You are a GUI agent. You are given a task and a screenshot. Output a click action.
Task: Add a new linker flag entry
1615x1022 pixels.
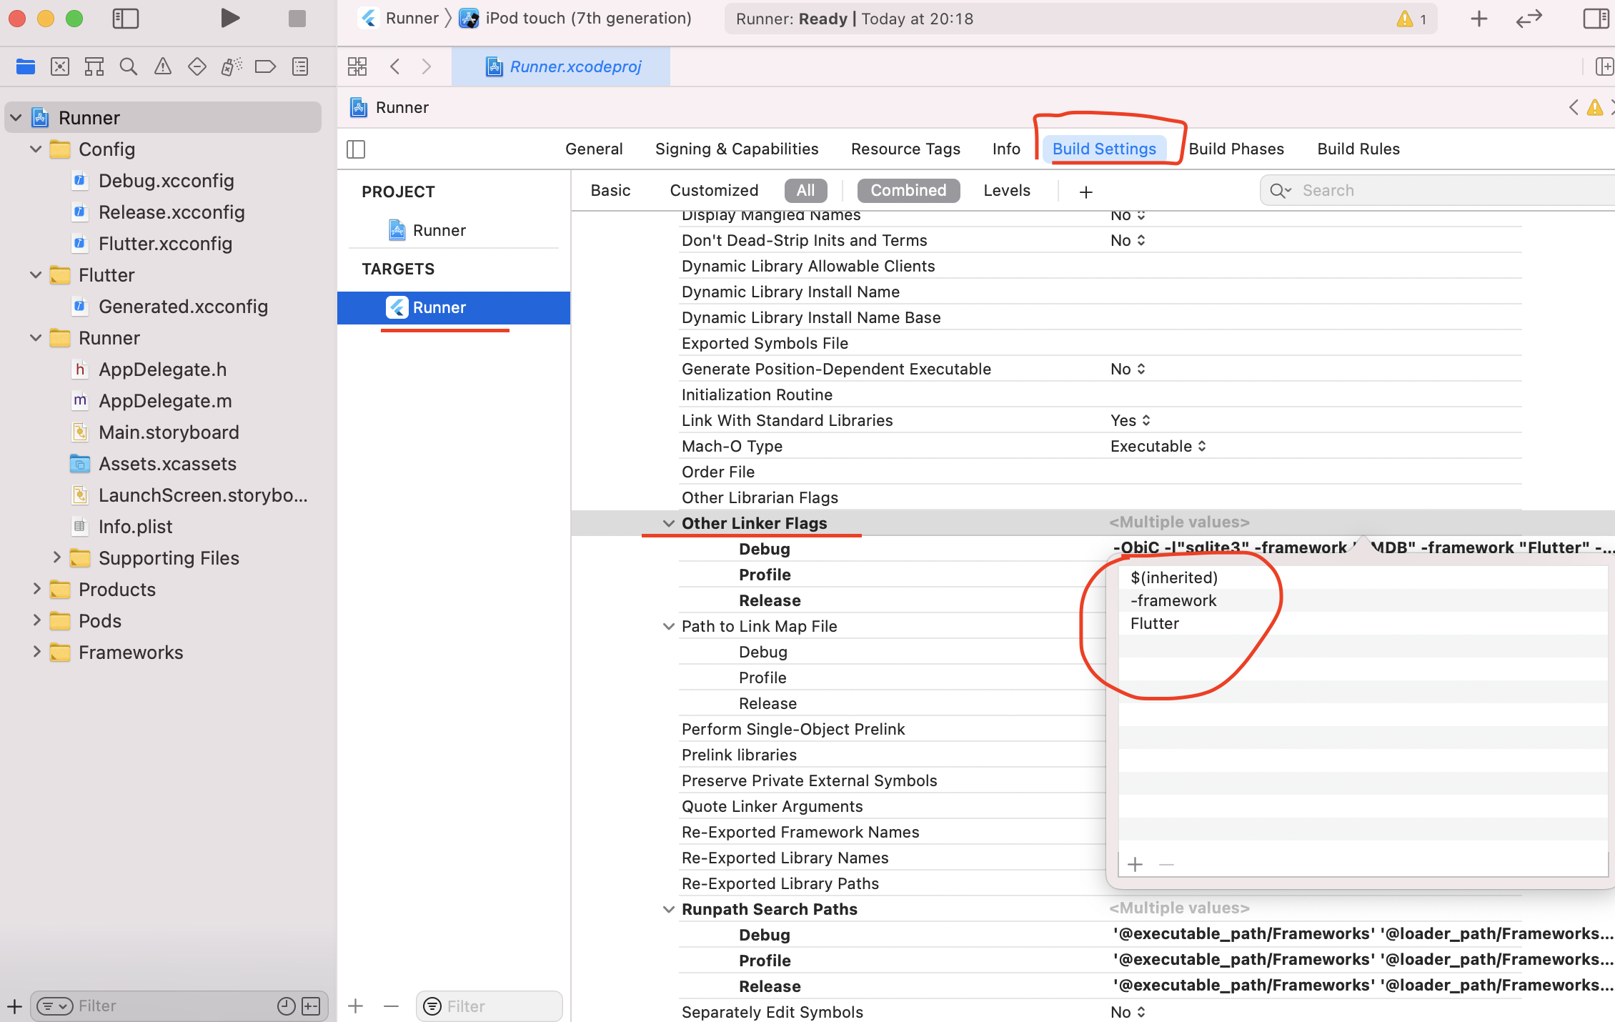click(x=1136, y=865)
